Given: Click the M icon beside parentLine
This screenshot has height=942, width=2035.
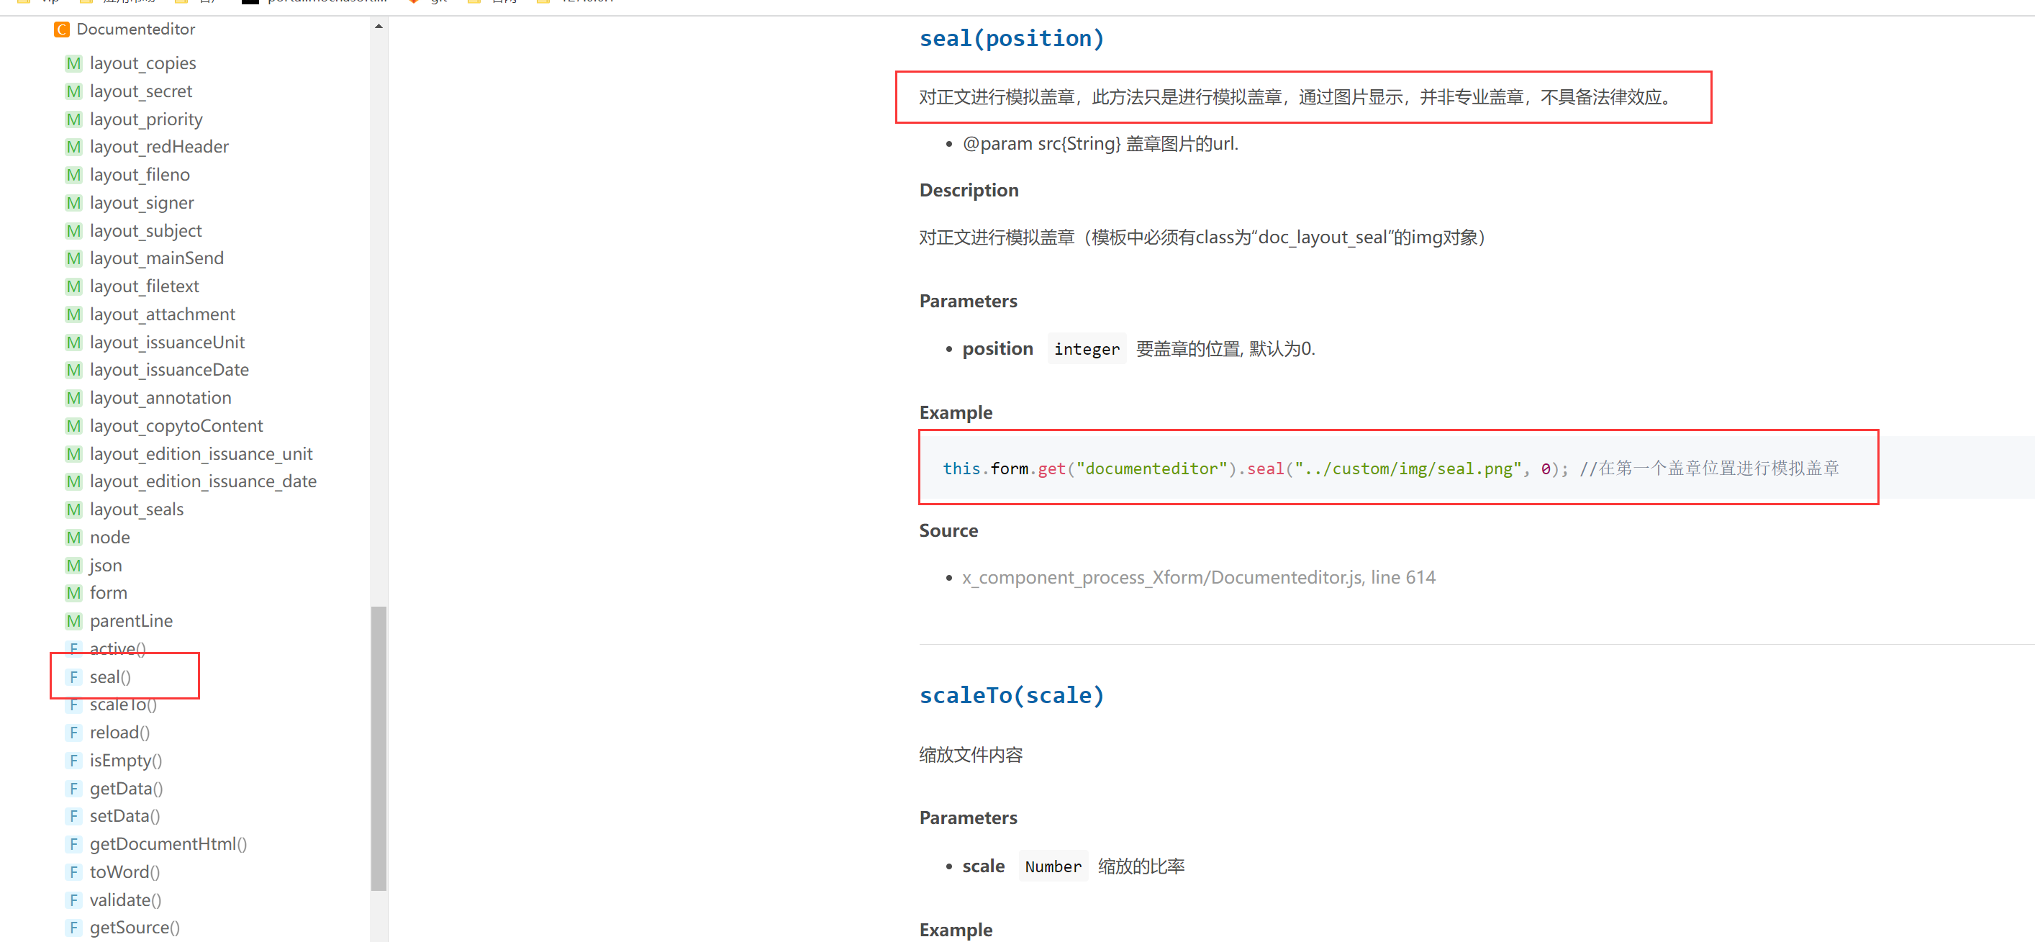Looking at the screenshot, I should tap(73, 621).
